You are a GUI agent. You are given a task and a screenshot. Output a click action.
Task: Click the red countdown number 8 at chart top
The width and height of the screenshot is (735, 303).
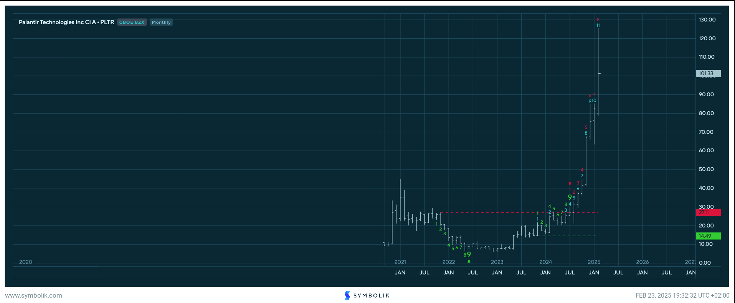point(598,20)
